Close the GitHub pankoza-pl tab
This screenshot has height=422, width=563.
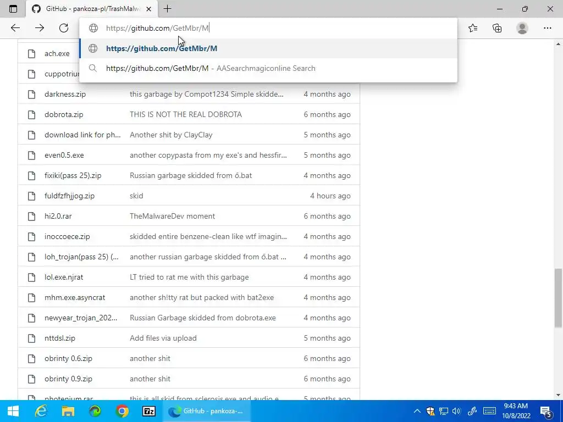(x=148, y=9)
